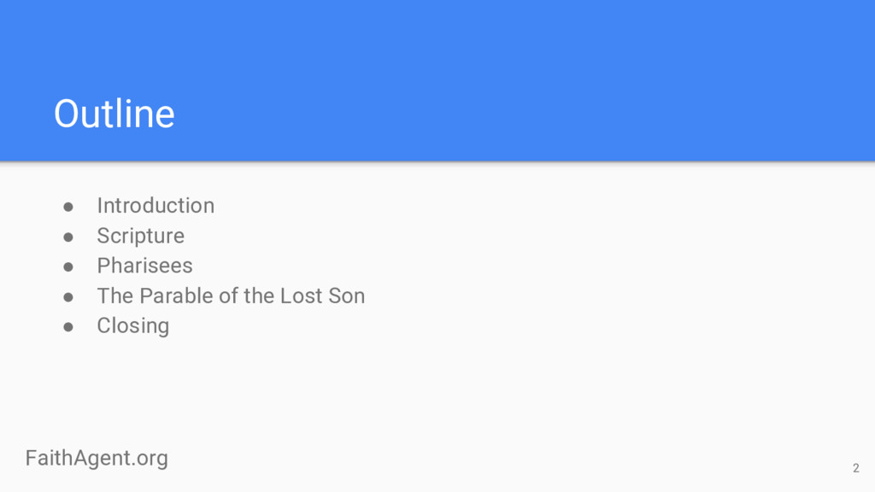Image resolution: width=875 pixels, height=492 pixels.
Task: Click the bullet dot beside Pharisees
Action: pos(68,266)
